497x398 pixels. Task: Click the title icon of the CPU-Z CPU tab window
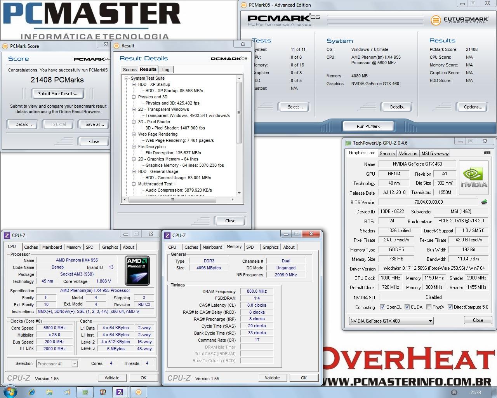coord(7,235)
